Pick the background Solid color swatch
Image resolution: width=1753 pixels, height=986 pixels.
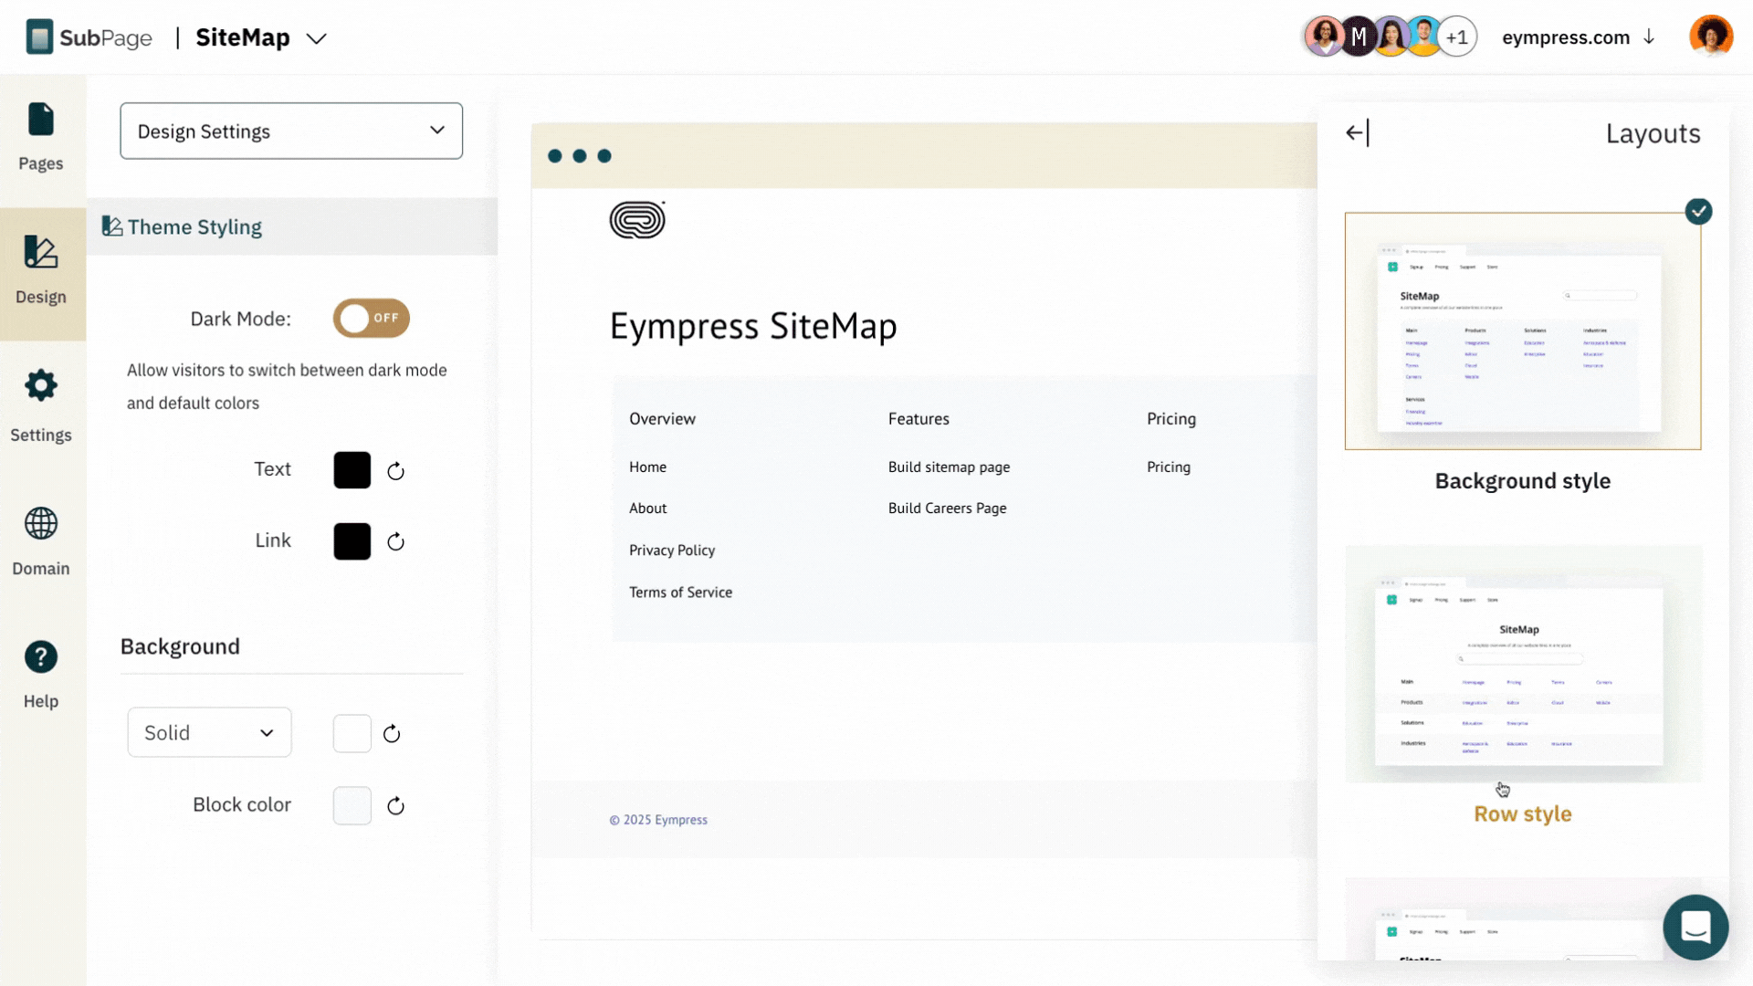pos(352,734)
